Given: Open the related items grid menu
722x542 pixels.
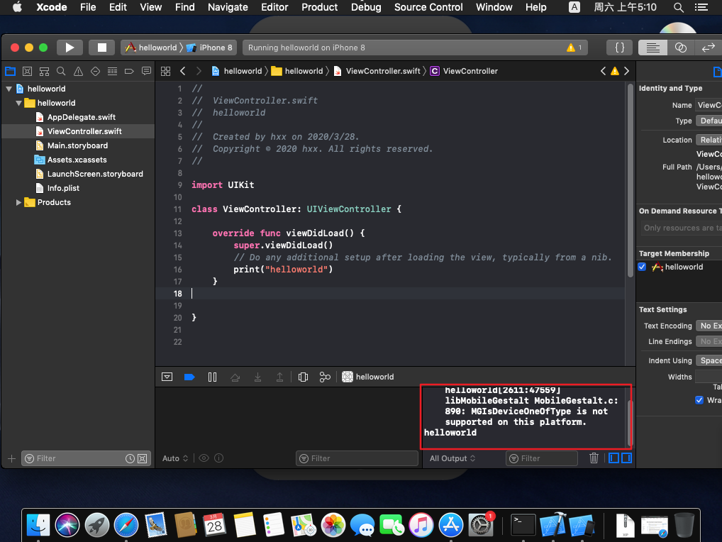Looking at the screenshot, I should pyautogui.click(x=166, y=71).
